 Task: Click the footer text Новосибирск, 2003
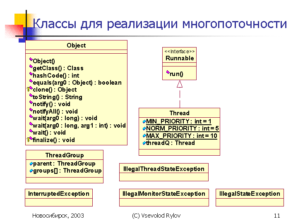click(58, 216)
